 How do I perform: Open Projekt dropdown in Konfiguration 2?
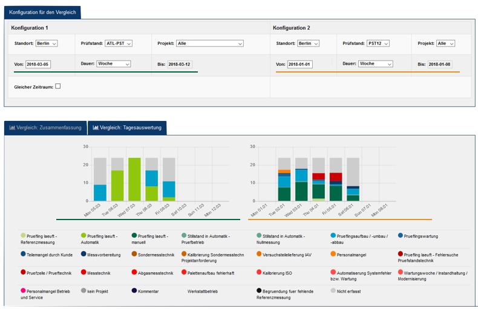(x=446, y=44)
